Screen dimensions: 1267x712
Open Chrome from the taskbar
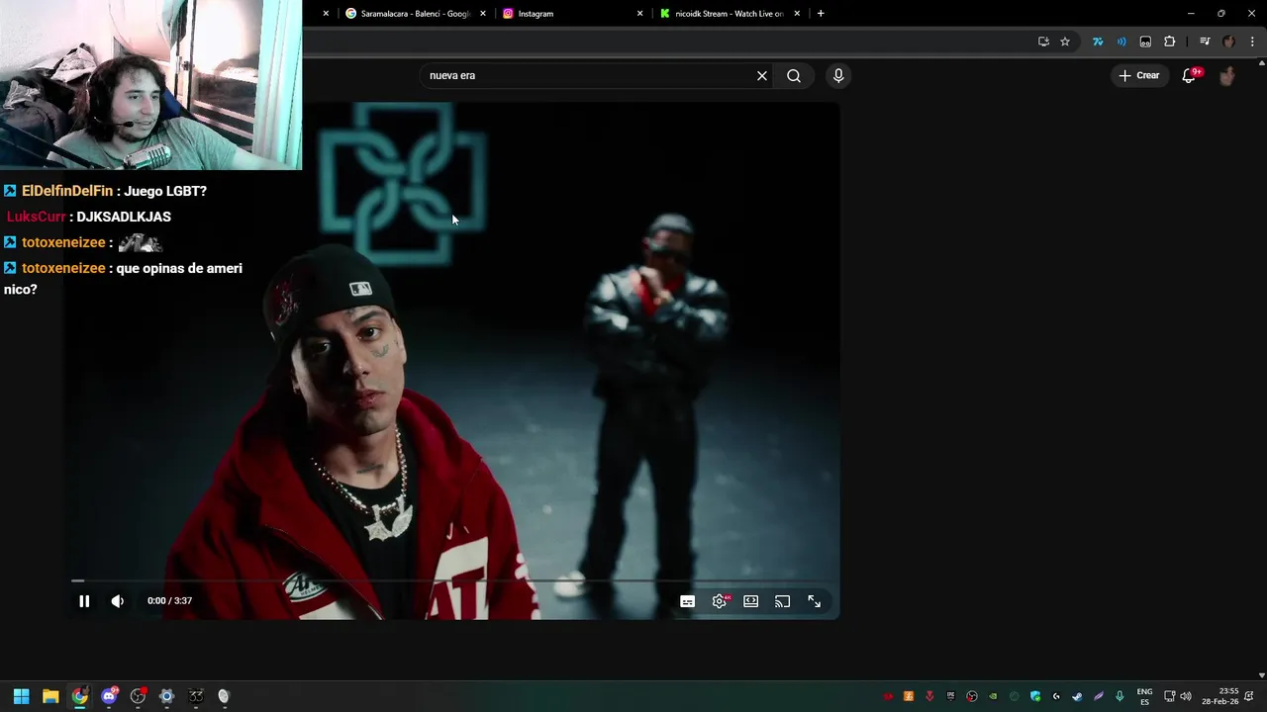(80, 696)
